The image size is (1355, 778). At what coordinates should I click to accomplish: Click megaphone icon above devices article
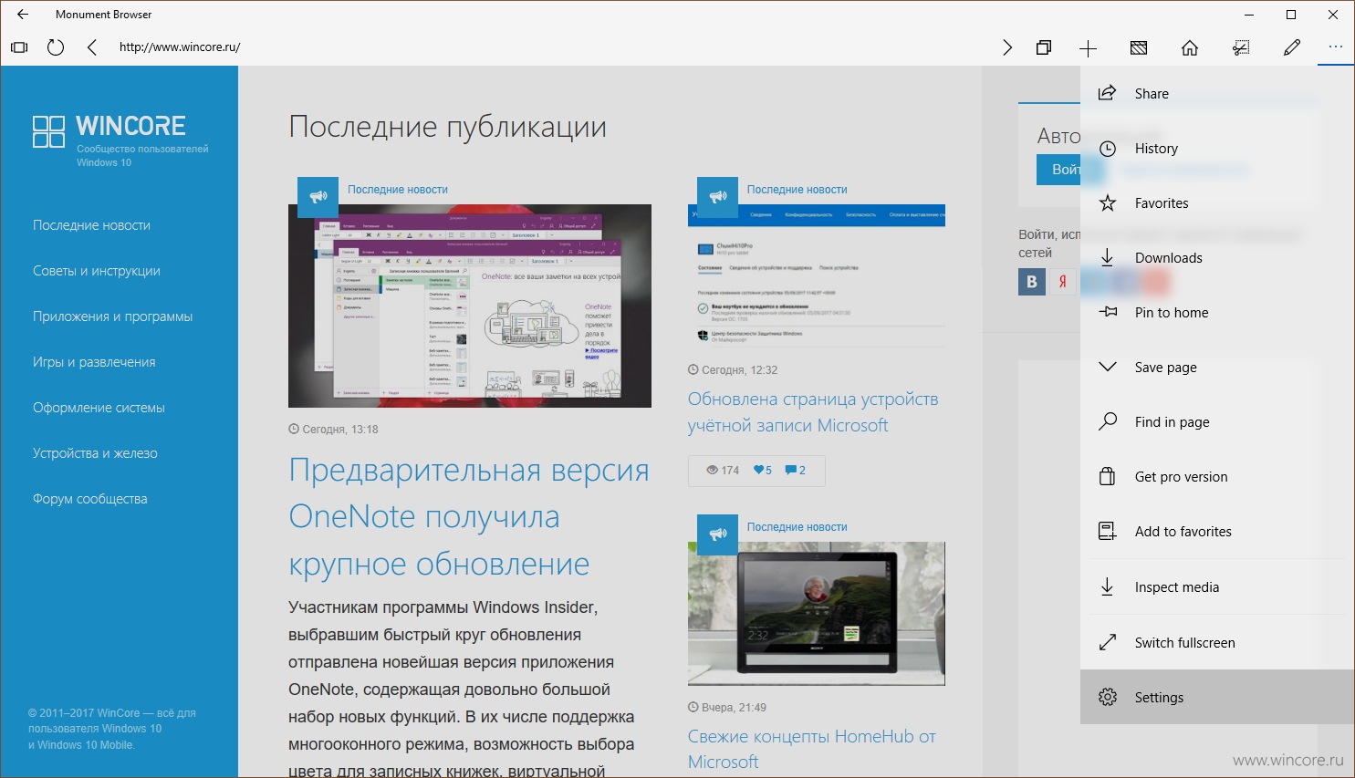[717, 196]
